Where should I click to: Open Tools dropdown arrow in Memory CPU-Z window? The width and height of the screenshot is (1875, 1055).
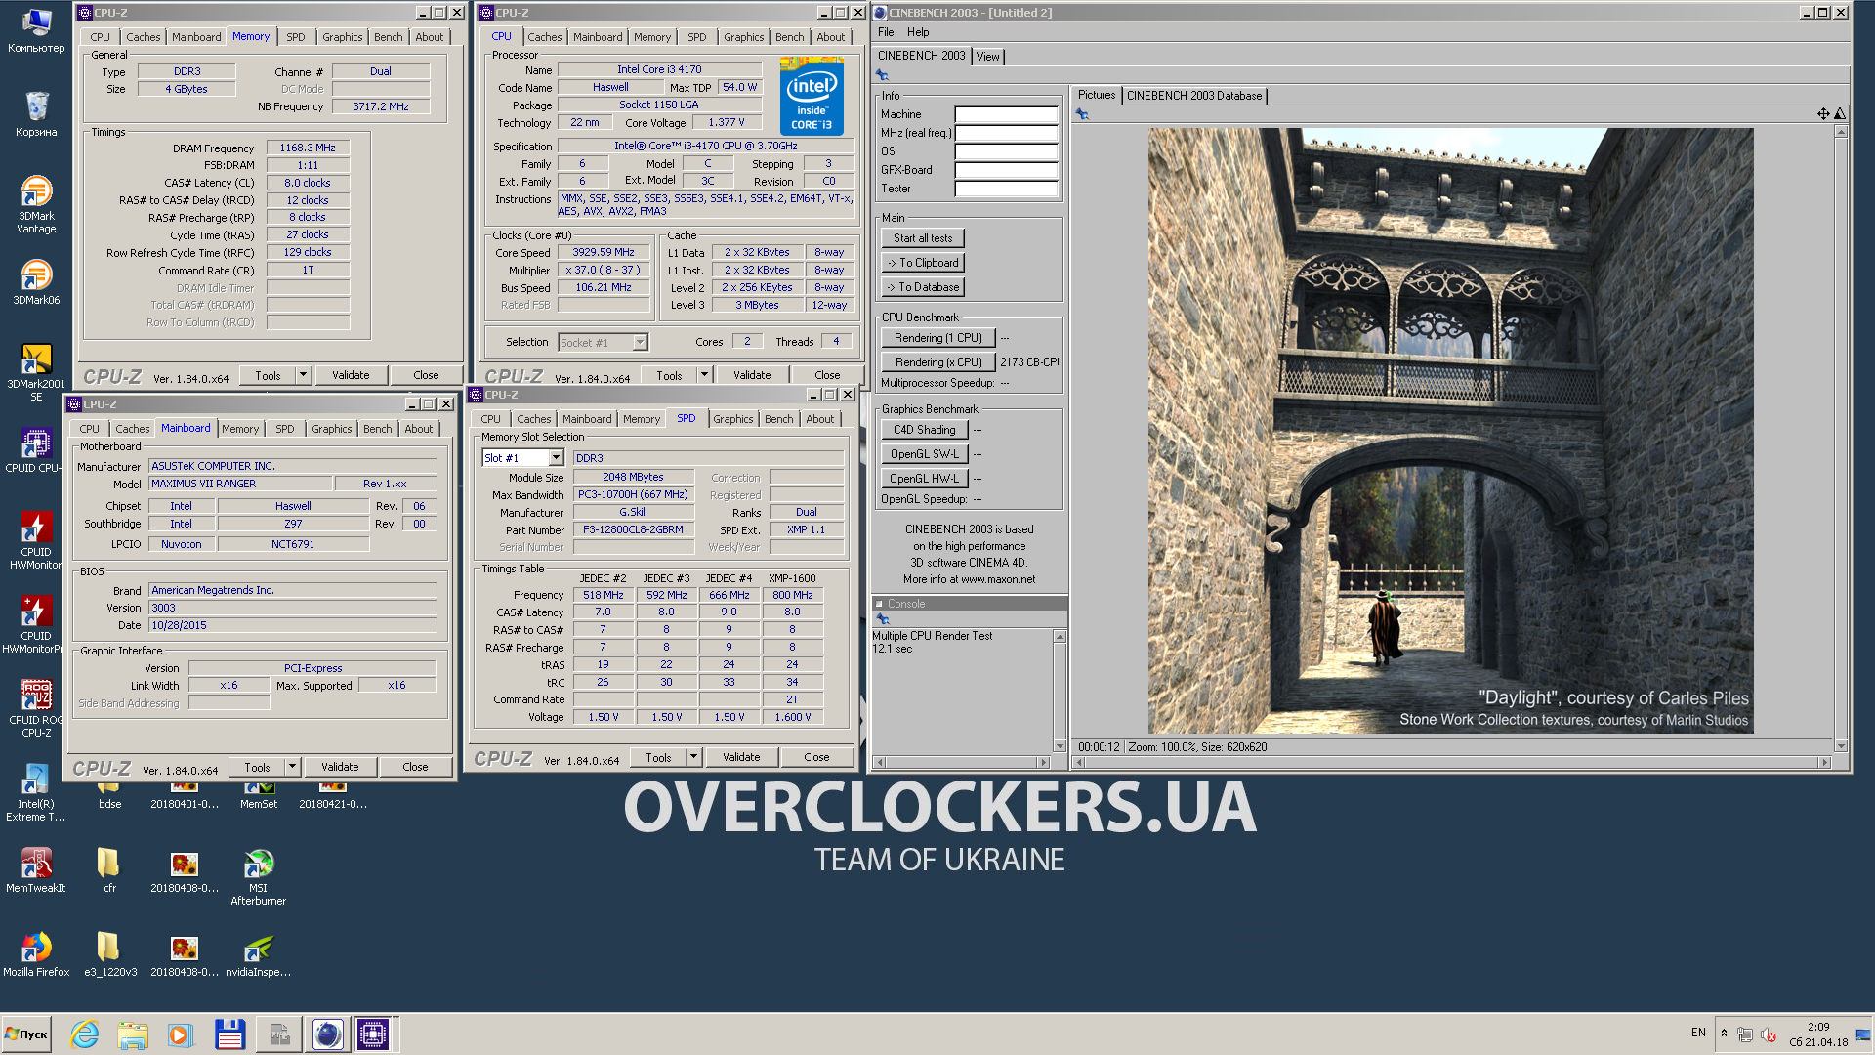click(303, 375)
